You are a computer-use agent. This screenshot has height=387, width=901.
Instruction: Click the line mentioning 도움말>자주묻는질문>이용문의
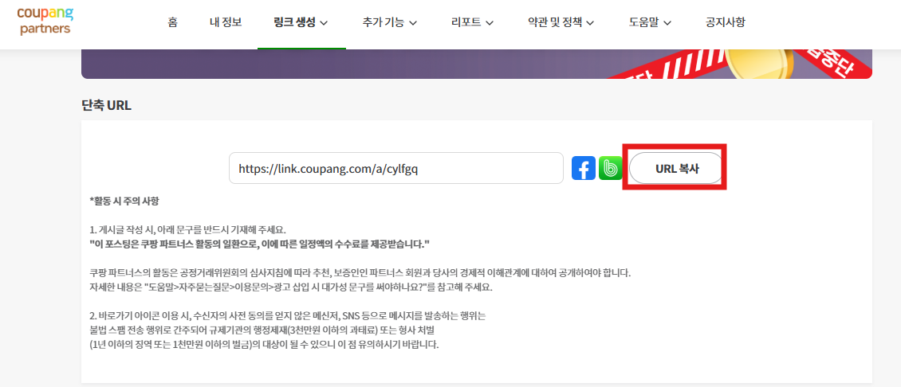pyautogui.click(x=291, y=287)
